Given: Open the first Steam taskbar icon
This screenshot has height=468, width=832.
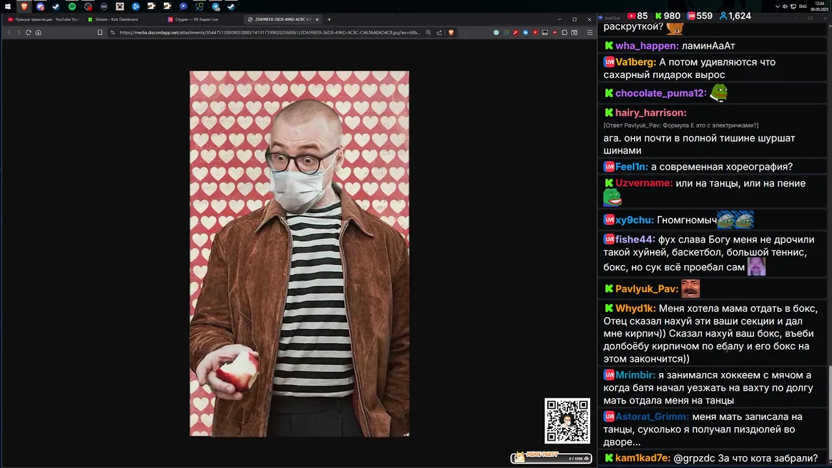Looking at the screenshot, I should pyautogui.click(x=56, y=6).
